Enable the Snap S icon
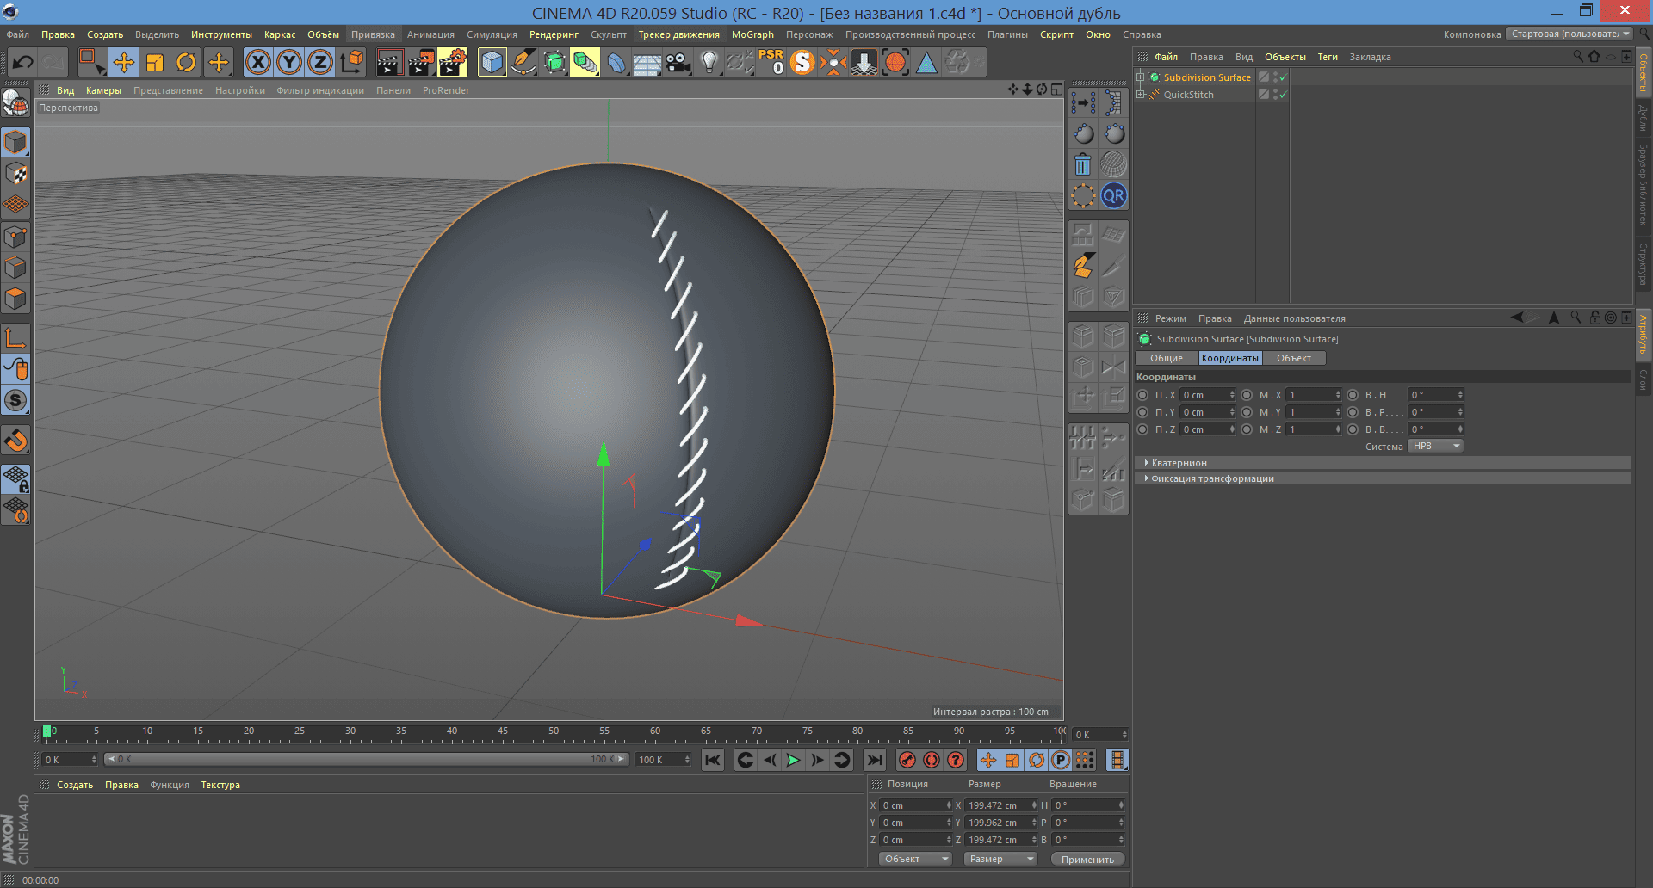Viewport: 1653px width, 888px height. (15, 400)
